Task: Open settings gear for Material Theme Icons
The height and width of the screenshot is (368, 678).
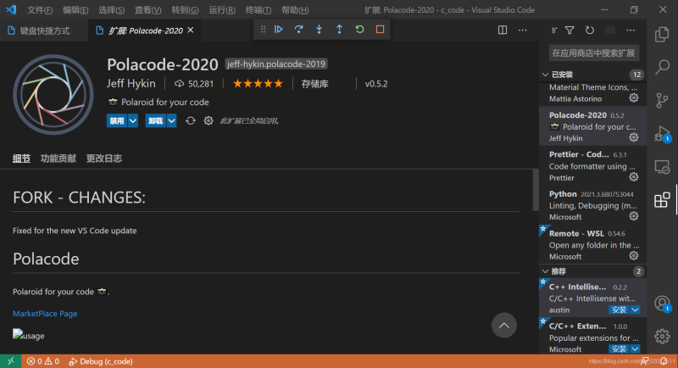Action: tap(633, 98)
